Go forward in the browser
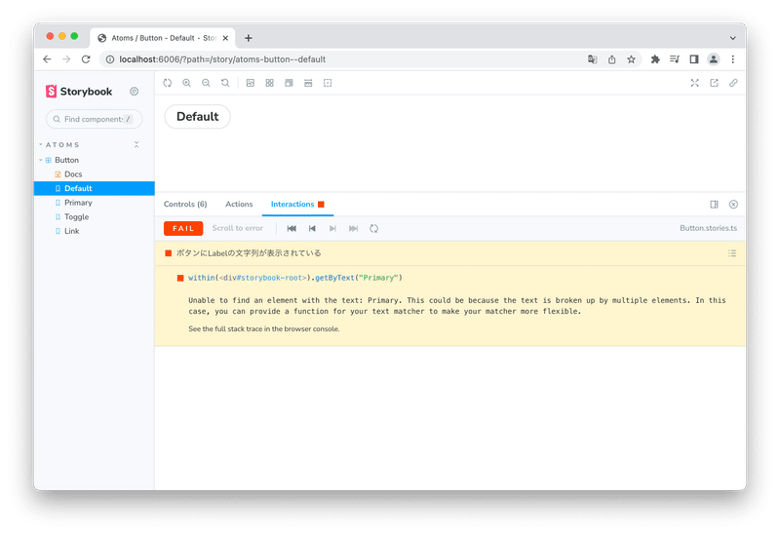Screen dimensions: 780x535 [66, 59]
